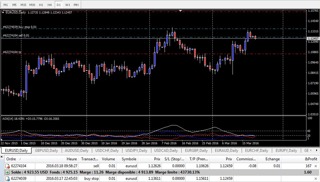Click the ADX(14) indicator label
The height and width of the screenshot is (182, 320).
click(x=31, y=119)
